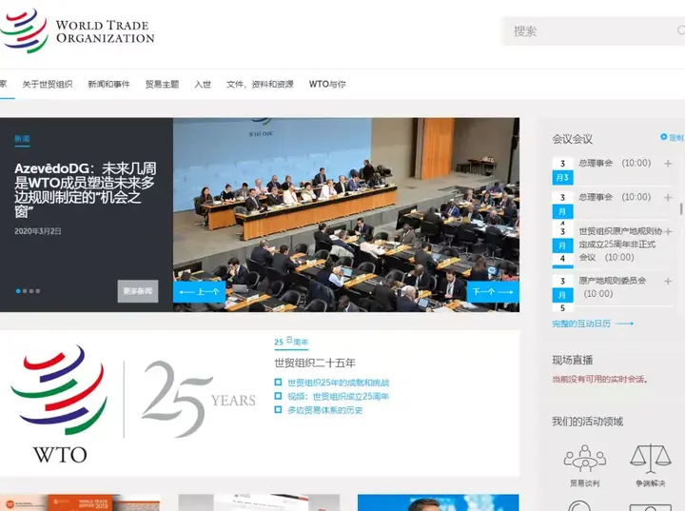Click the meetings list scrollbar
This screenshot has height=511, width=685.
coord(680,209)
